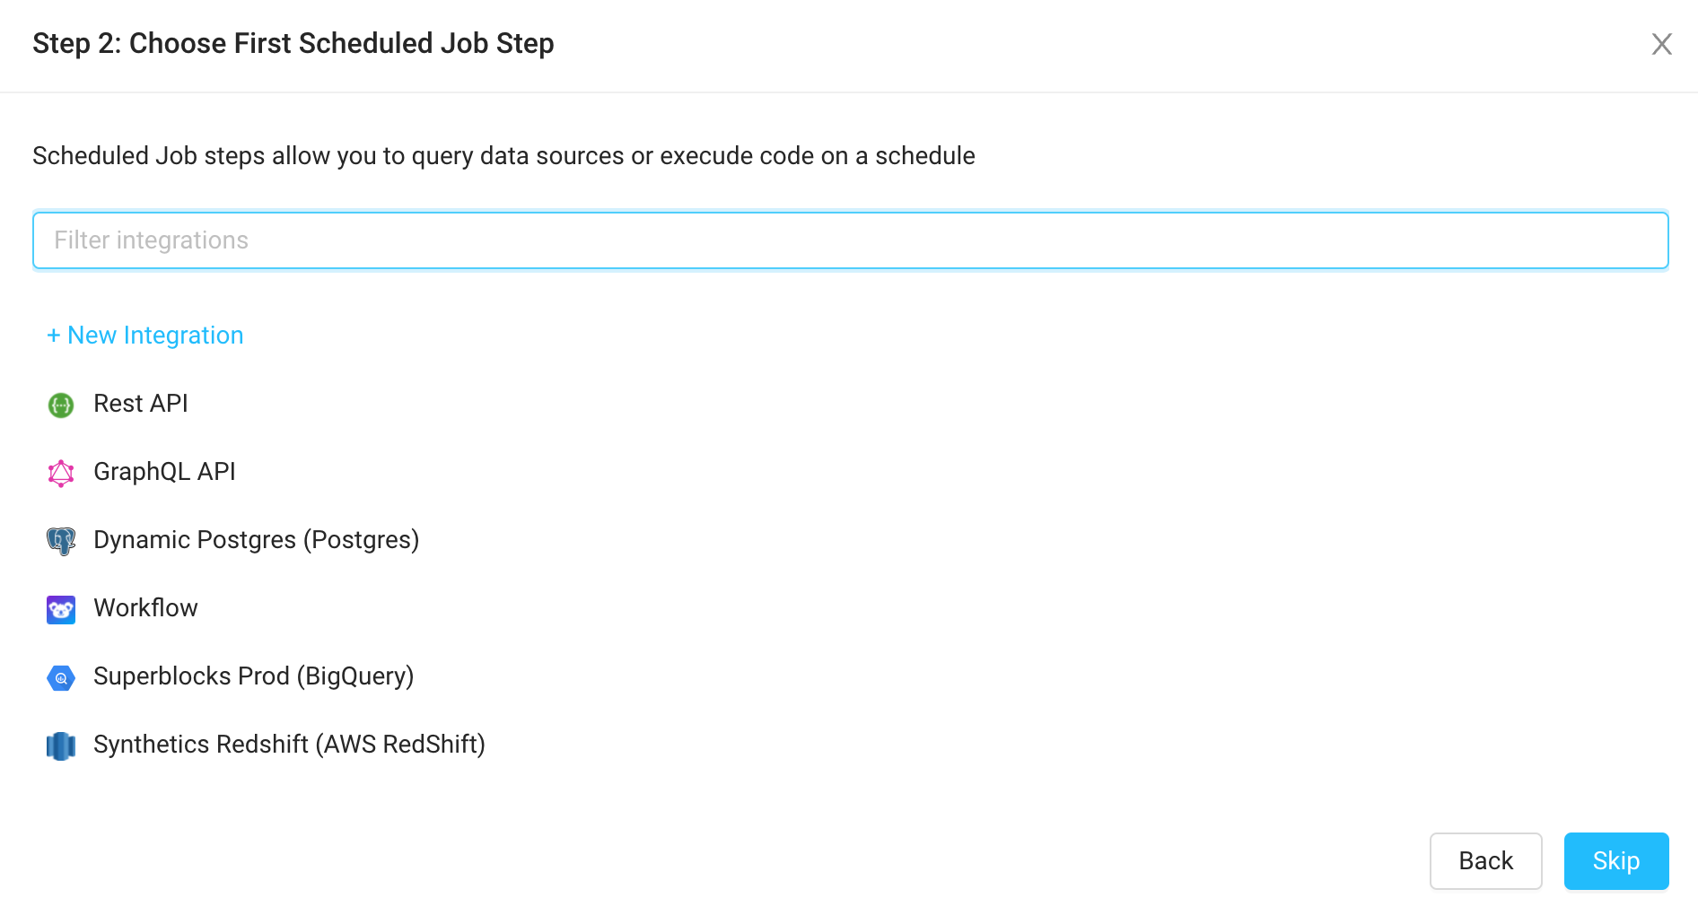The image size is (1698, 924).
Task: Click the Skip button
Action: point(1615,861)
